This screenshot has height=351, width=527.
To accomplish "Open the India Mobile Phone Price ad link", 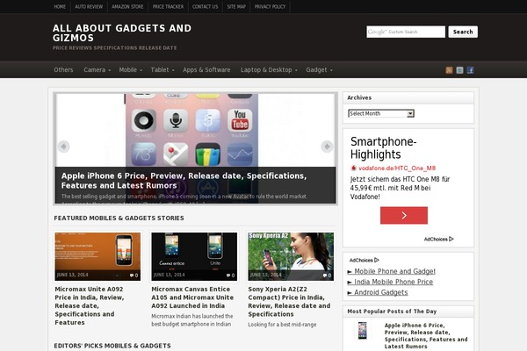I will point(393,282).
